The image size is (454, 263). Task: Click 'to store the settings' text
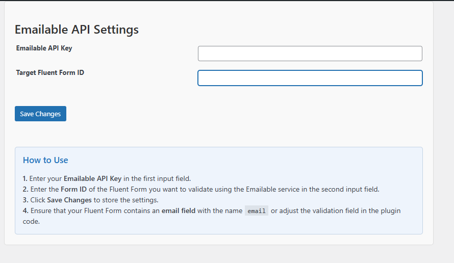coord(125,200)
